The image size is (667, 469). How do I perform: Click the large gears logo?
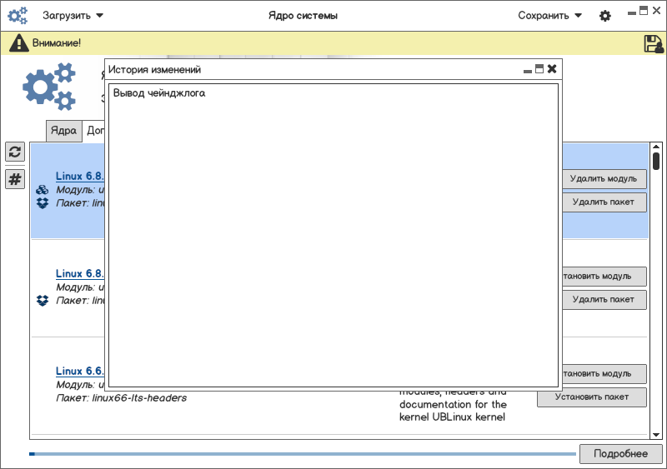click(x=49, y=87)
